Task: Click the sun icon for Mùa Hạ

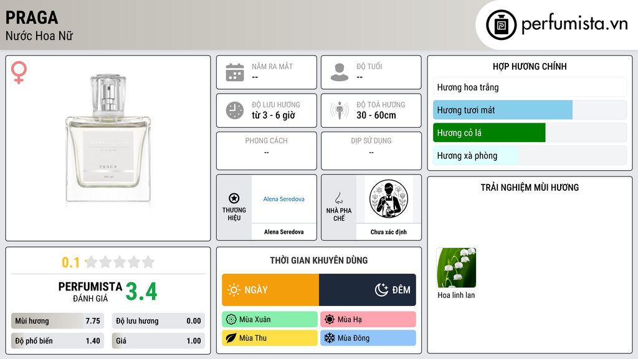Action: point(330,320)
